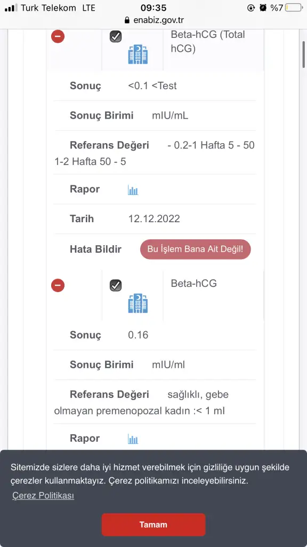The height and width of the screenshot is (547, 307).
Task: Tap the rotation lock status icon
Action: pos(251,7)
